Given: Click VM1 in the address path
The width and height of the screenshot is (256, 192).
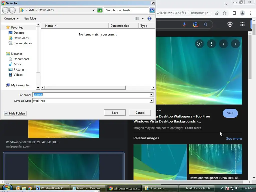Looking at the screenshot, I should pyautogui.click(x=31, y=10).
